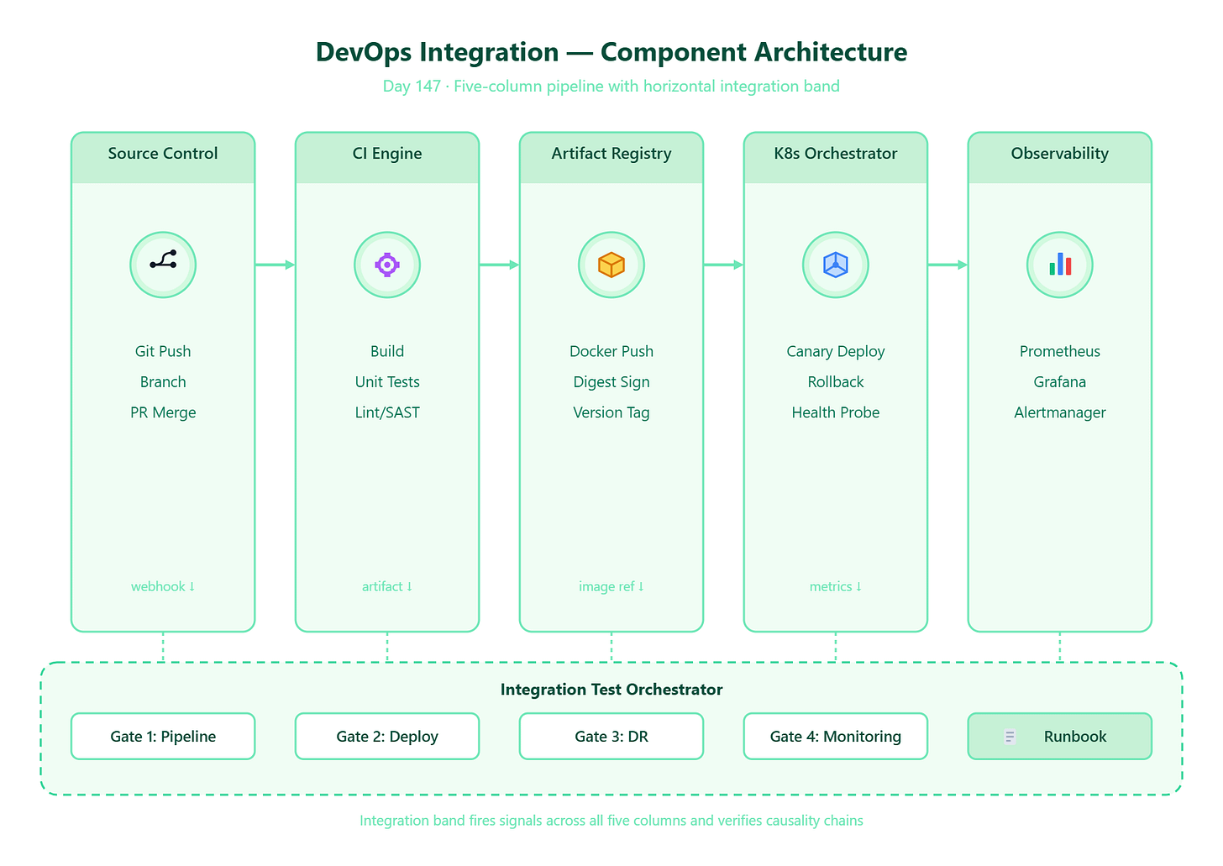This screenshot has width=1223, height=866.
Task: Select the Observability column header
Action: [x=1060, y=157]
